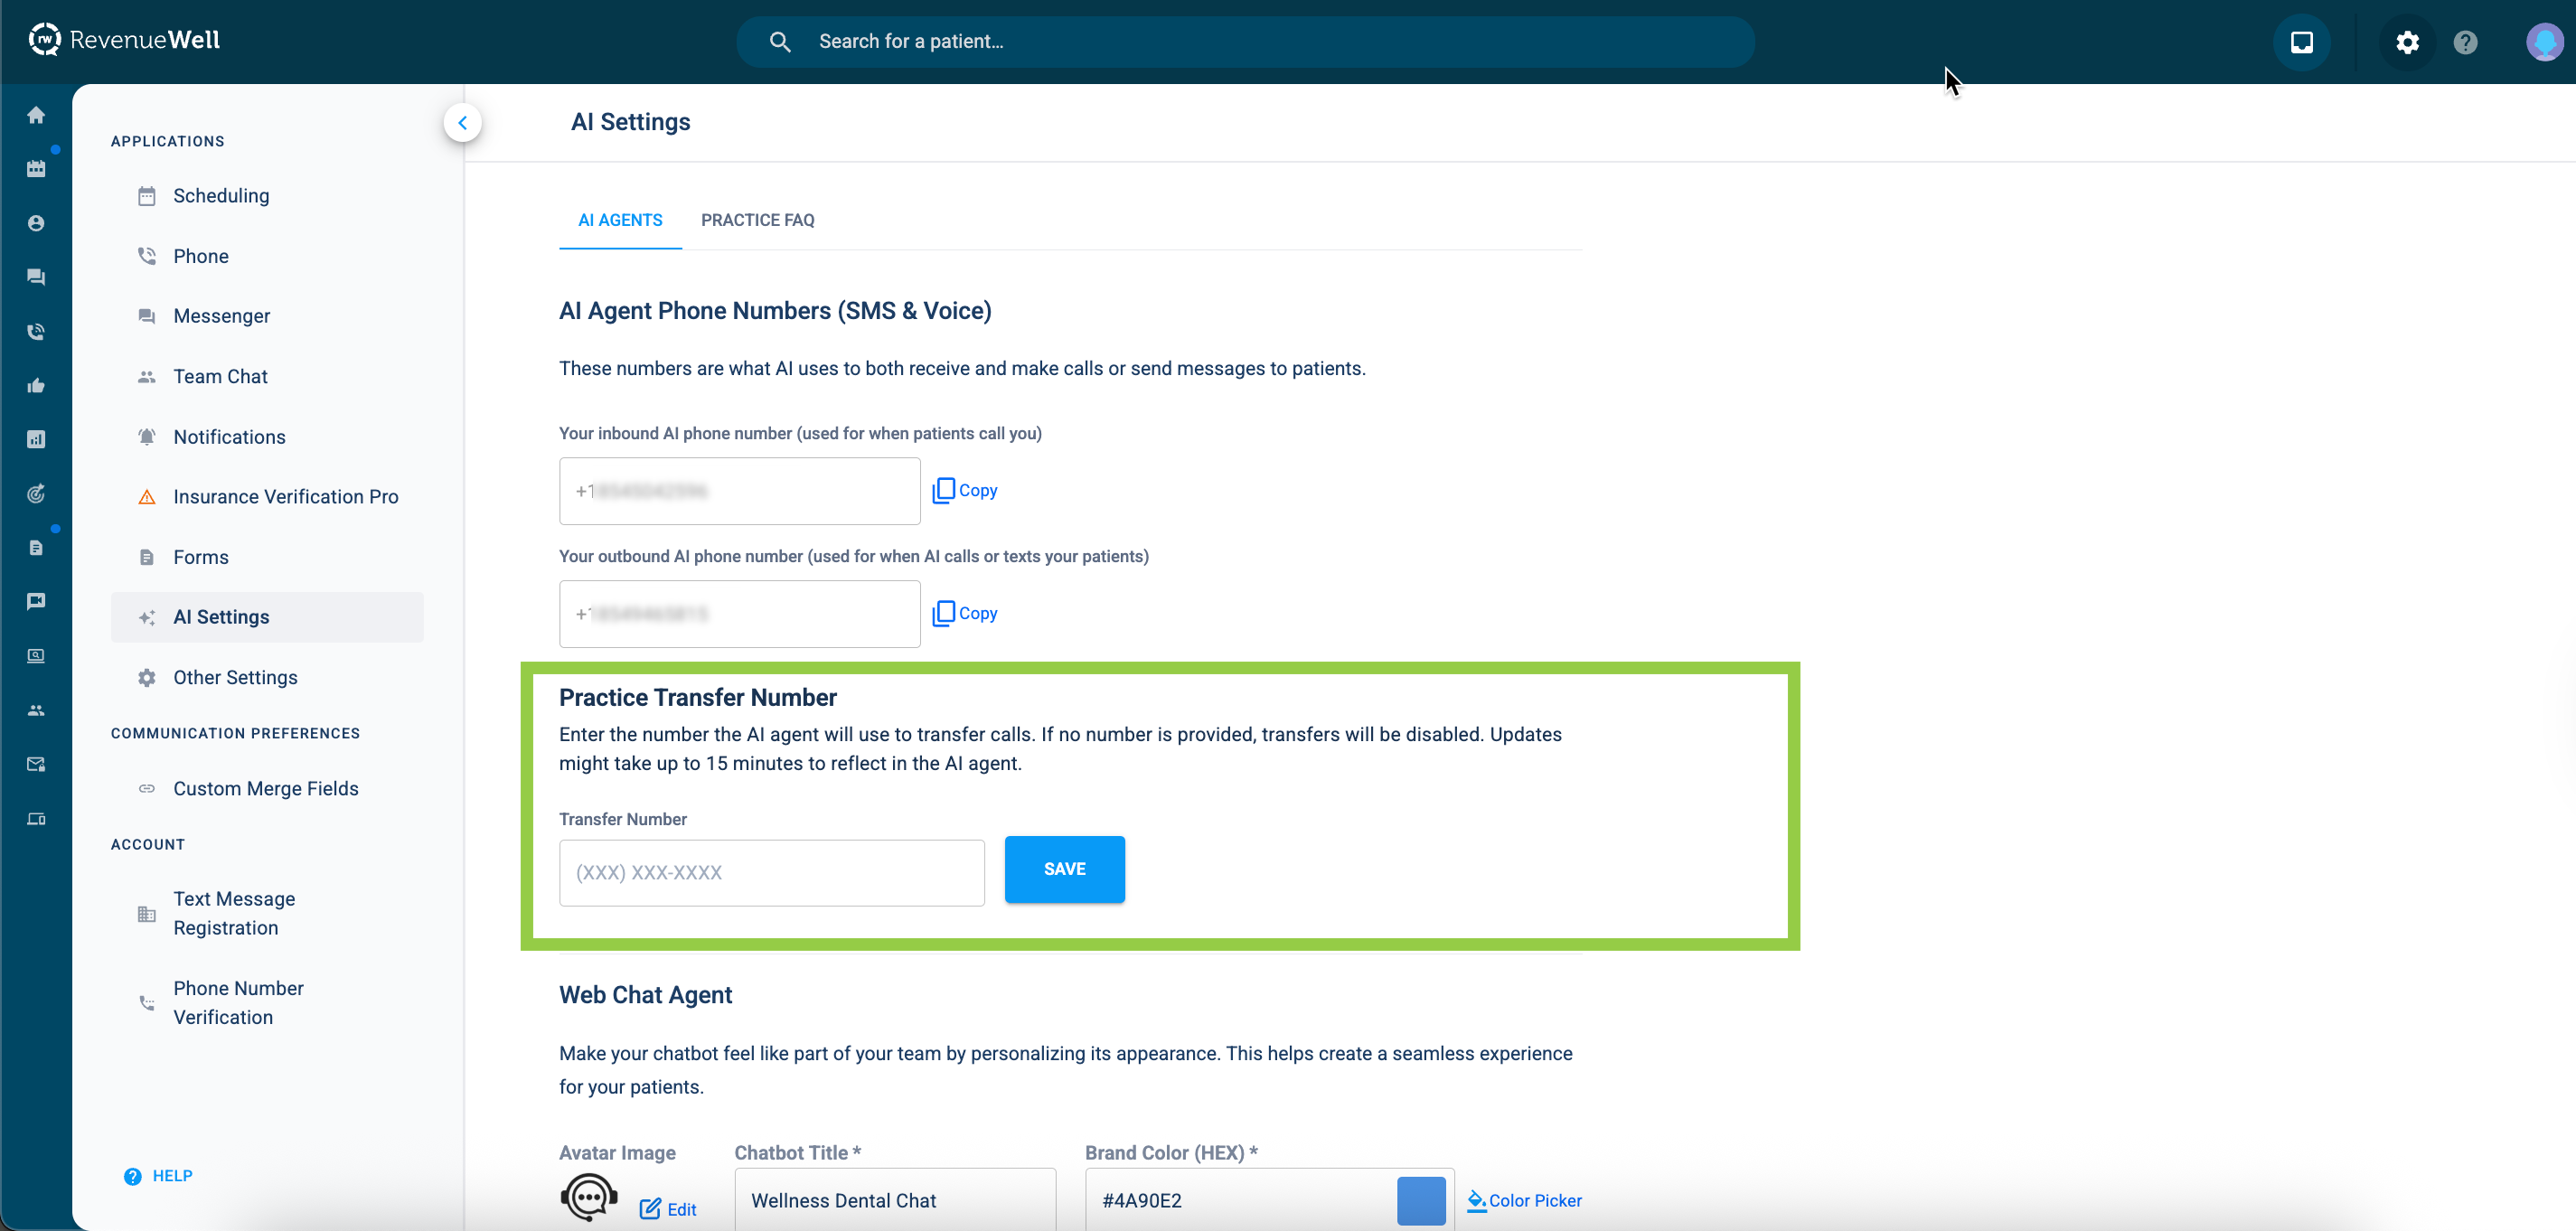Open the help question mark icon in header
Viewport: 2576px width, 1231px height.
tap(2465, 42)
